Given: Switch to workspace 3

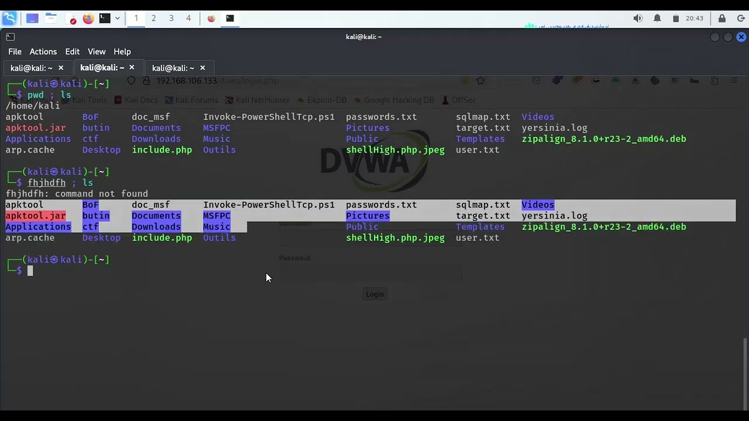Looking at the screenshot, I should [x=171, y=18].
